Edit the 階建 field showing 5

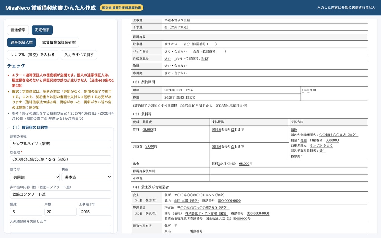26,212
